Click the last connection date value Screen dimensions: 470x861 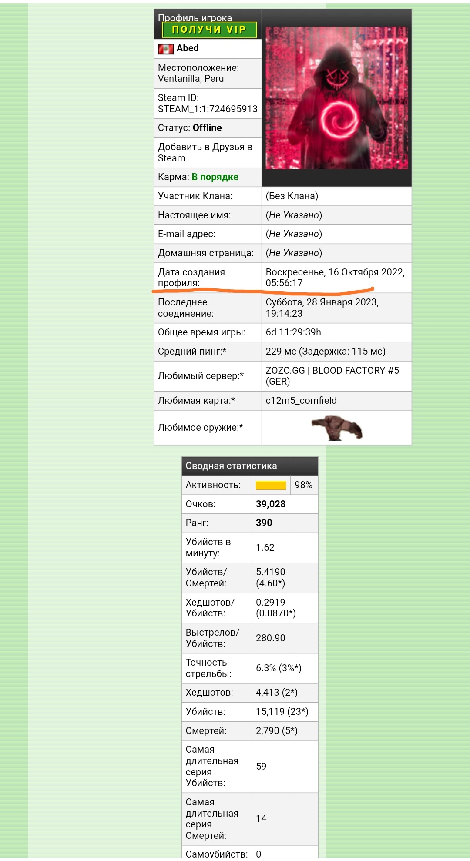(322, 308)
